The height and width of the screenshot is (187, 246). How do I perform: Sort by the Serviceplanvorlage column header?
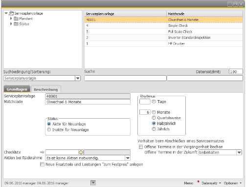(x=126, y=14)
